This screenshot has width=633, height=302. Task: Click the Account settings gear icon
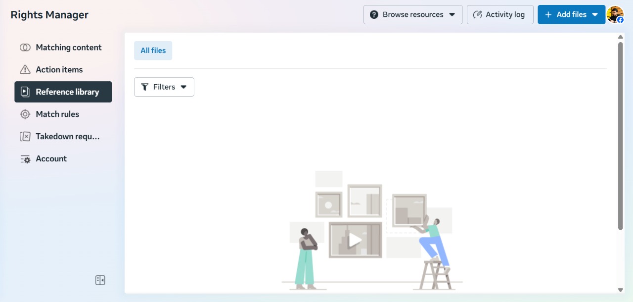[x=25, y=159]
